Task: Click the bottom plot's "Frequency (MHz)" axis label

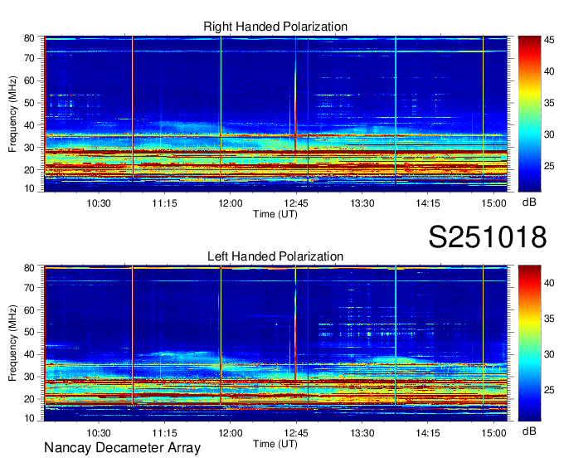Action: point(13,343)
